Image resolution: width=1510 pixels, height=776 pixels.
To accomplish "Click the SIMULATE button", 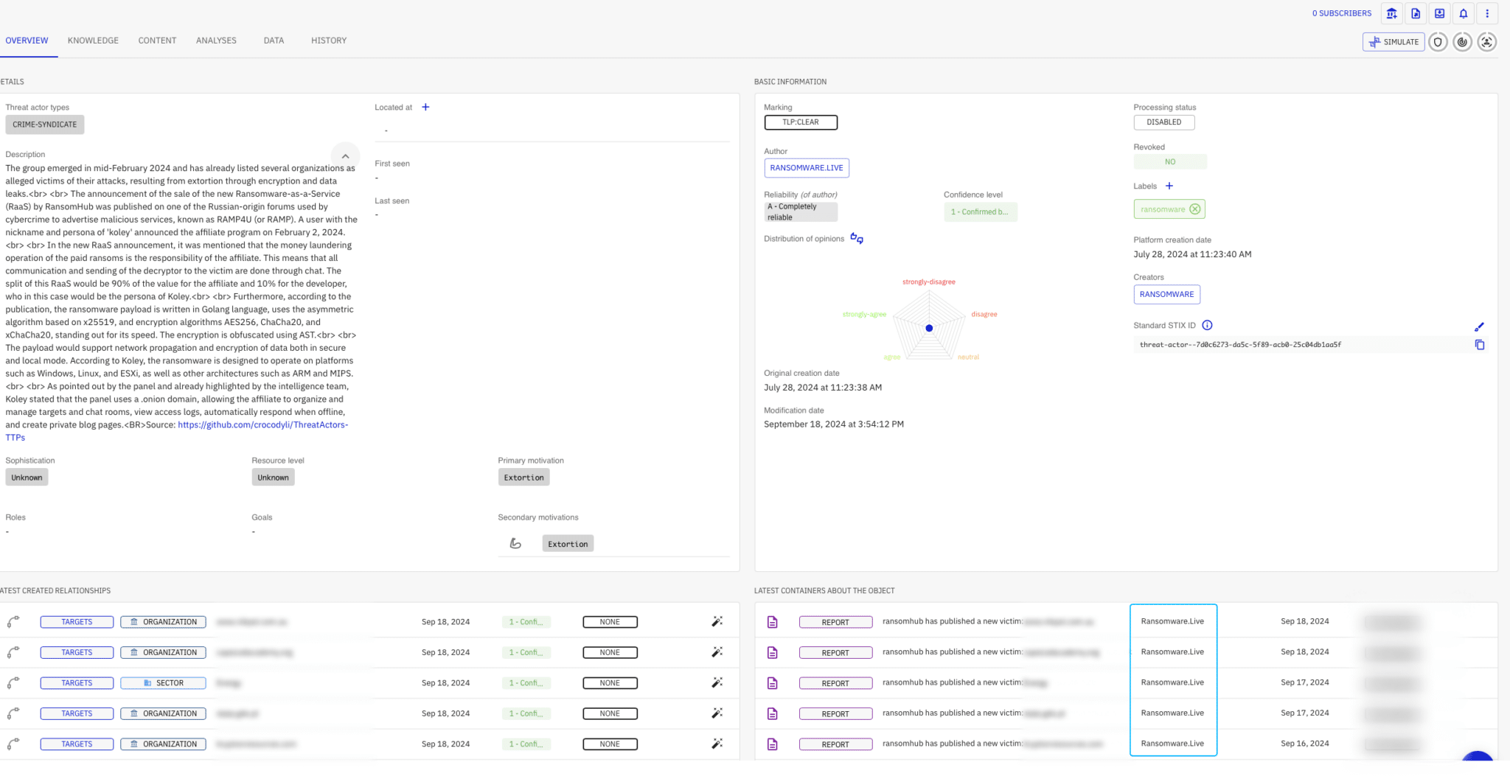I will (1393, 42).
